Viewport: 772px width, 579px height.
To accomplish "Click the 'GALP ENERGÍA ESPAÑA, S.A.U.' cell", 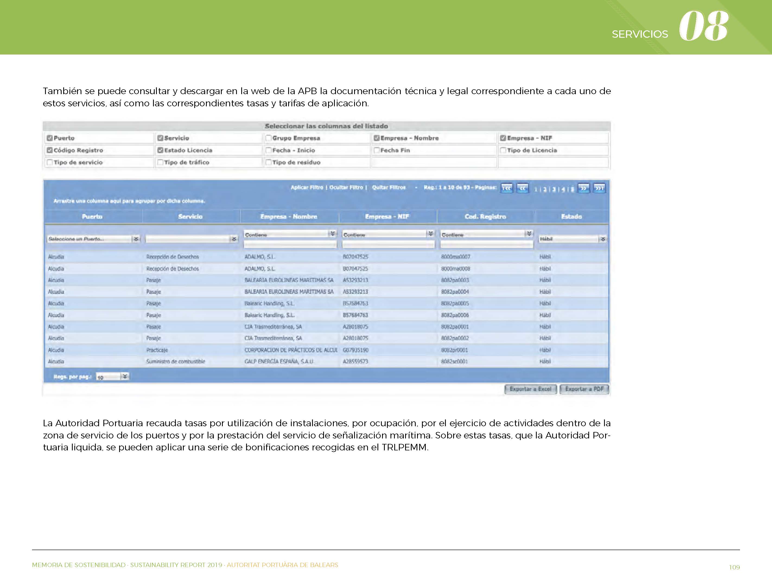I will click(x=279, y=362).
